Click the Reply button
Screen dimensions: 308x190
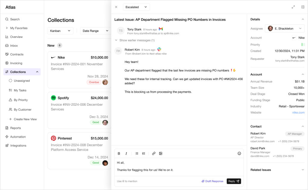[234, 181]
